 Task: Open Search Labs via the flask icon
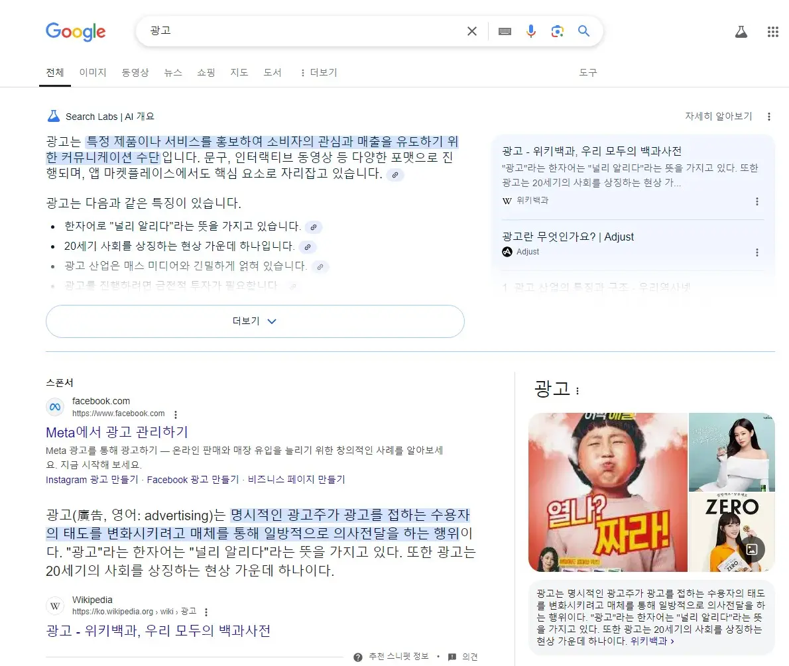(x=741, y=31)
